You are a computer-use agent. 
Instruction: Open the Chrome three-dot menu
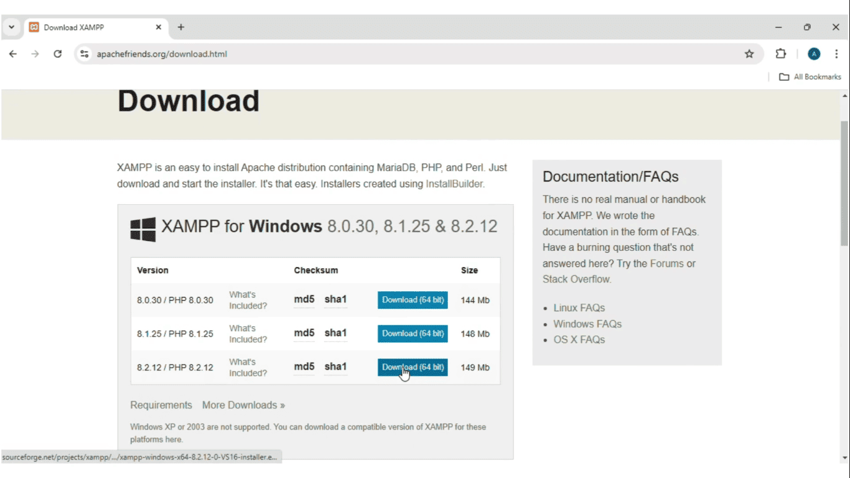(836, 54)
